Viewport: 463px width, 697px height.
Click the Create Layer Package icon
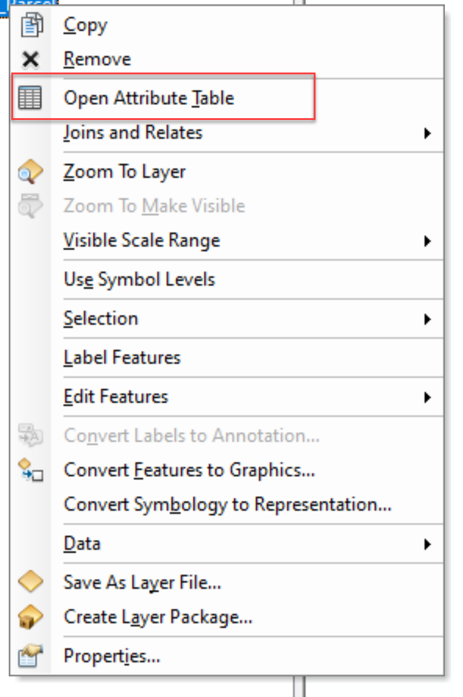point(30,618)
